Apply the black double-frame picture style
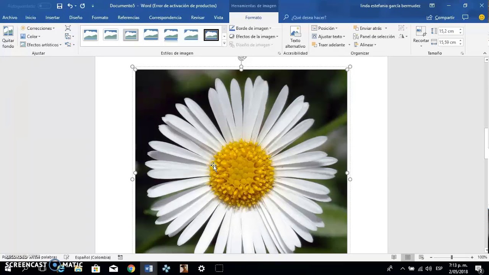 coord(211,35)
